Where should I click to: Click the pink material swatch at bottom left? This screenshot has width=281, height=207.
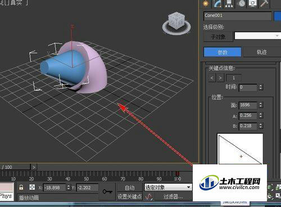click(x=7, y=187)
